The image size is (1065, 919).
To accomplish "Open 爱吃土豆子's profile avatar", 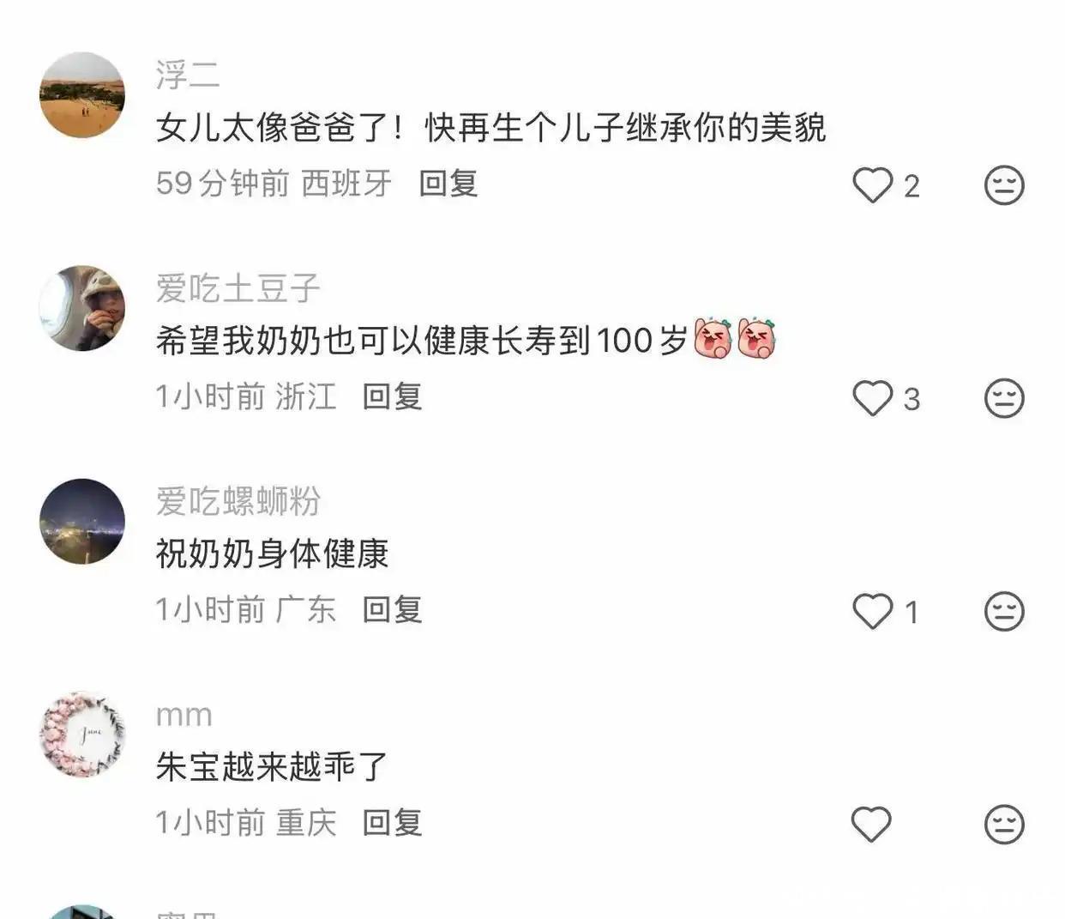I will tap(82, 308).
